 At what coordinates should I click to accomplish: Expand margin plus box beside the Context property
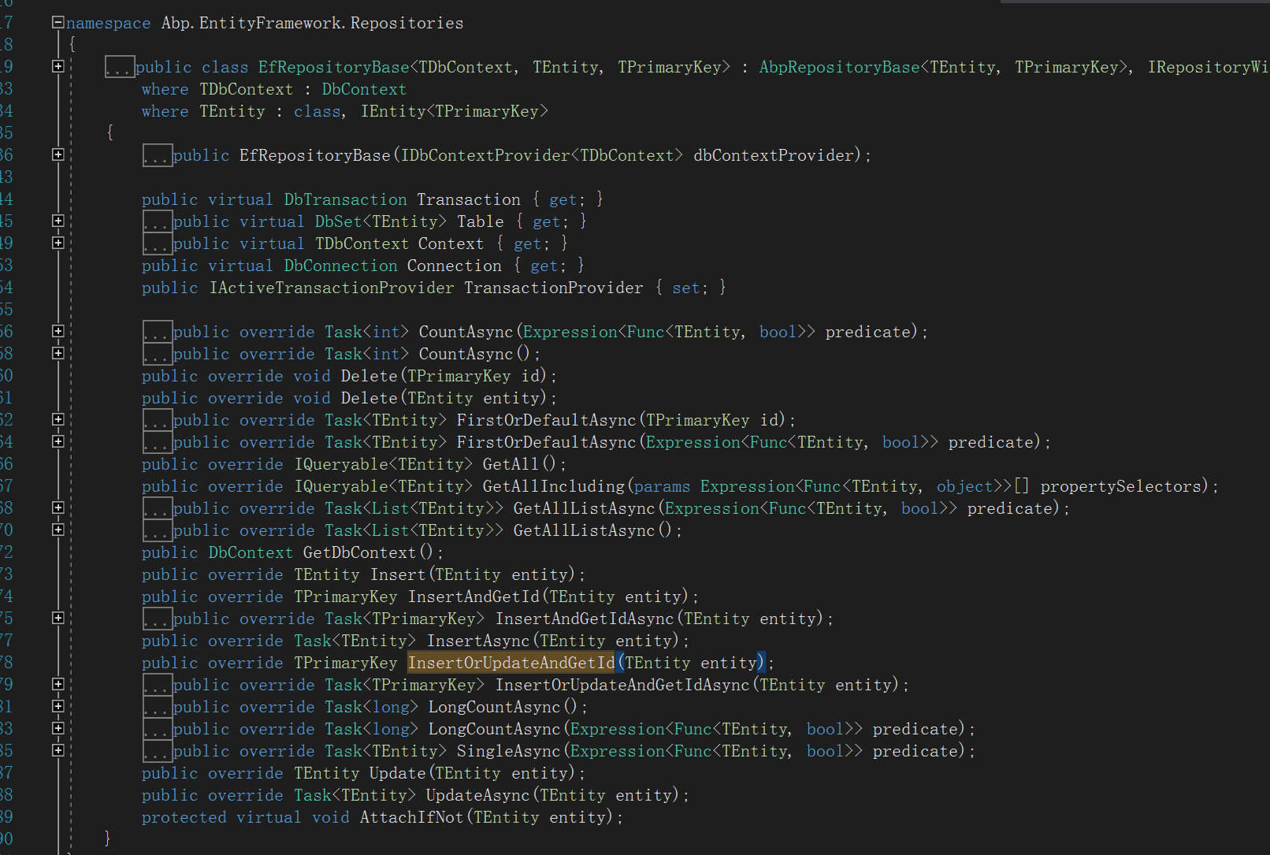[58, 243]
